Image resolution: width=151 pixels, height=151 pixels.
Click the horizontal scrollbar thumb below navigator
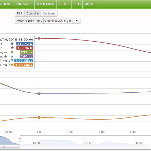coord(10,147)
